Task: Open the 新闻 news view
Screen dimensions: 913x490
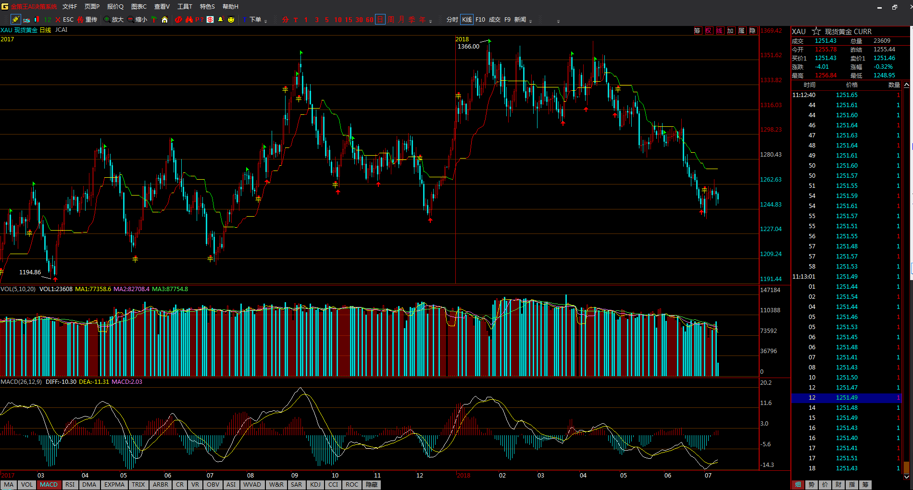Action: pos(520,20)
